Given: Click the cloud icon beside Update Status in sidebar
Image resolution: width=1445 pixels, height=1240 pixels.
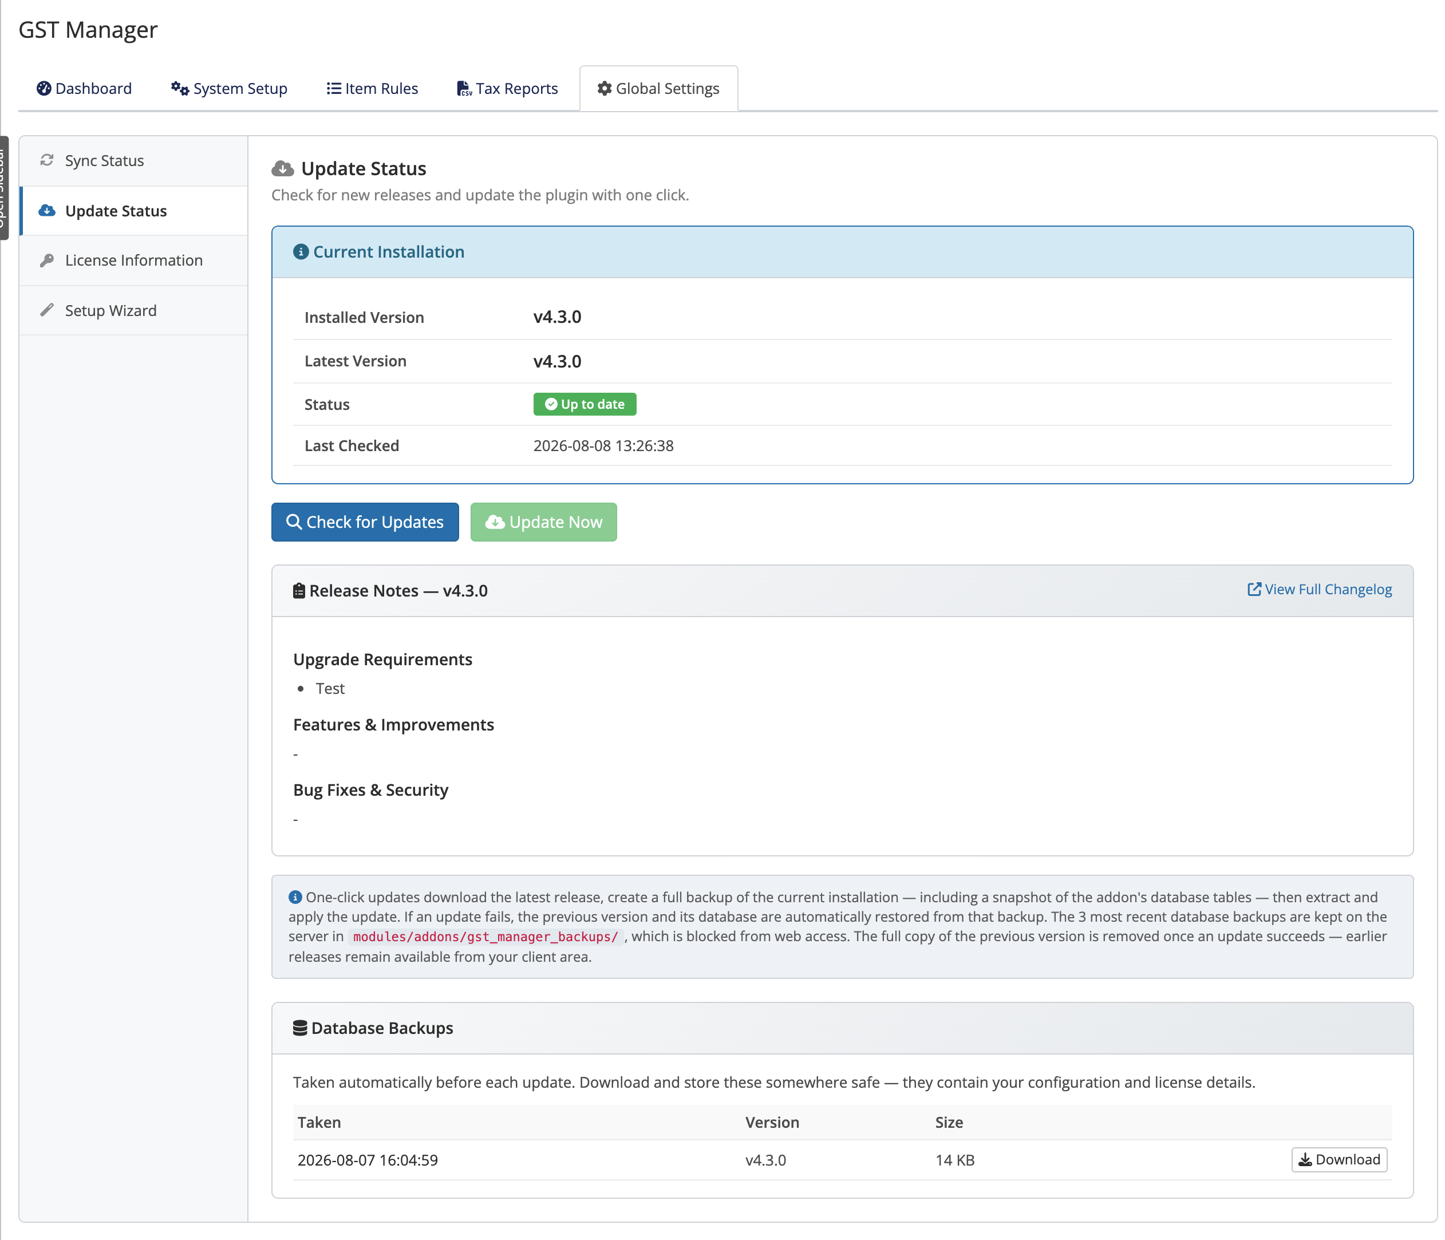Looking at the screenshot, I should (47, 211).
